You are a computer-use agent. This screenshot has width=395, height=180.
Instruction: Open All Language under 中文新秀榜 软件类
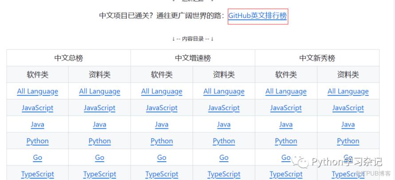click(x=286, y=92)
